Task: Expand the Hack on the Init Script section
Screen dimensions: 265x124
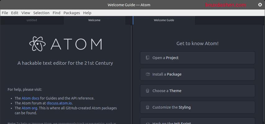Action: 198,121
